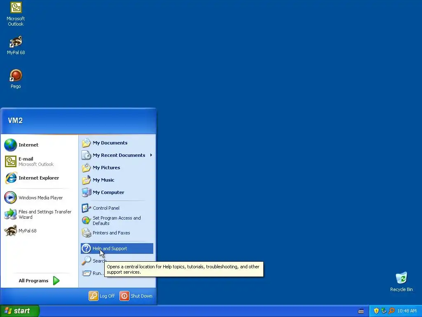Select Help and Support menu entry
The width and height of the screenshot is (422, 317).
[117, 248]
